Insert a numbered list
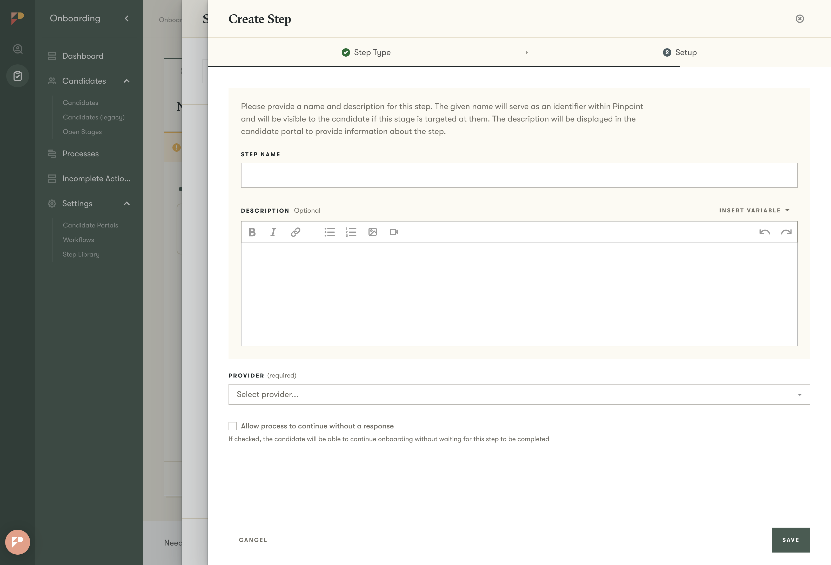This screenshot has width=831, height=565. tap(351, 232)
